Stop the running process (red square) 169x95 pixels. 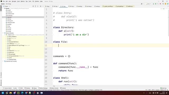[160, 4]
